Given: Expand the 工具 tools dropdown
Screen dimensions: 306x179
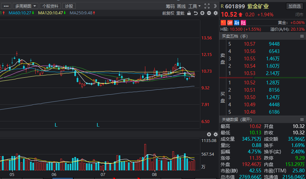Looking at the screenshot, I should [x=194, y=6].
